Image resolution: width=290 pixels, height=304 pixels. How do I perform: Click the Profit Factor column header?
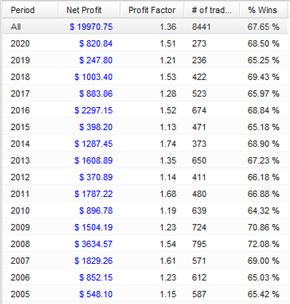coord(152,10)
